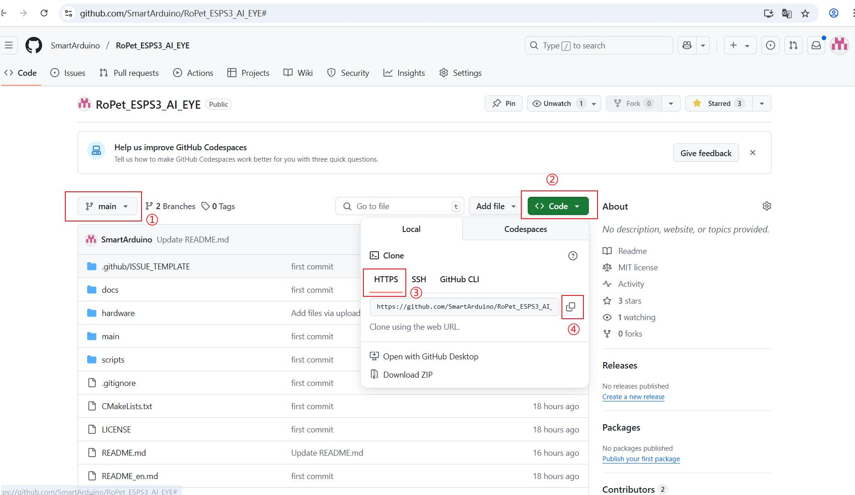The width and height of the screenshot is (855, 495).
Task: Open the CMakeLists.txt file
Action: click(x=127, y=406)
